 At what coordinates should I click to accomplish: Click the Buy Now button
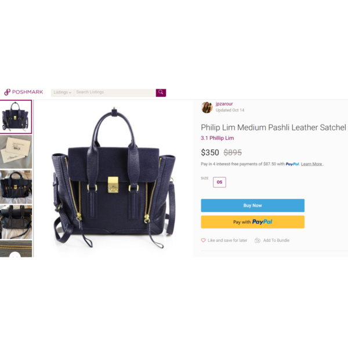click(252, 205)
